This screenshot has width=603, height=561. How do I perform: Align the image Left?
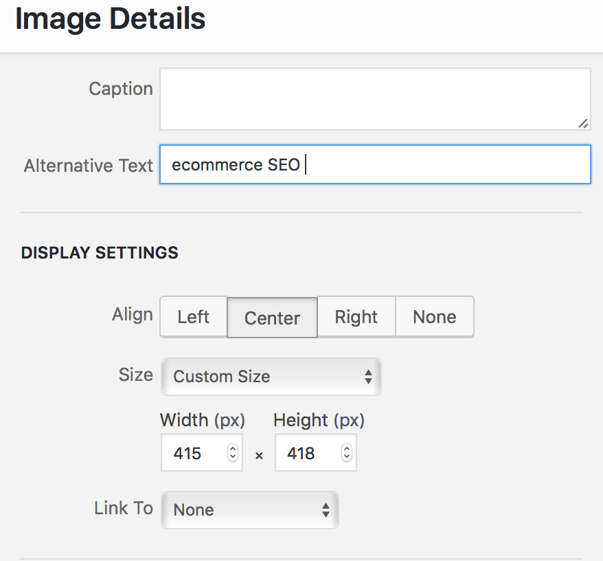[x=194, y=317]
